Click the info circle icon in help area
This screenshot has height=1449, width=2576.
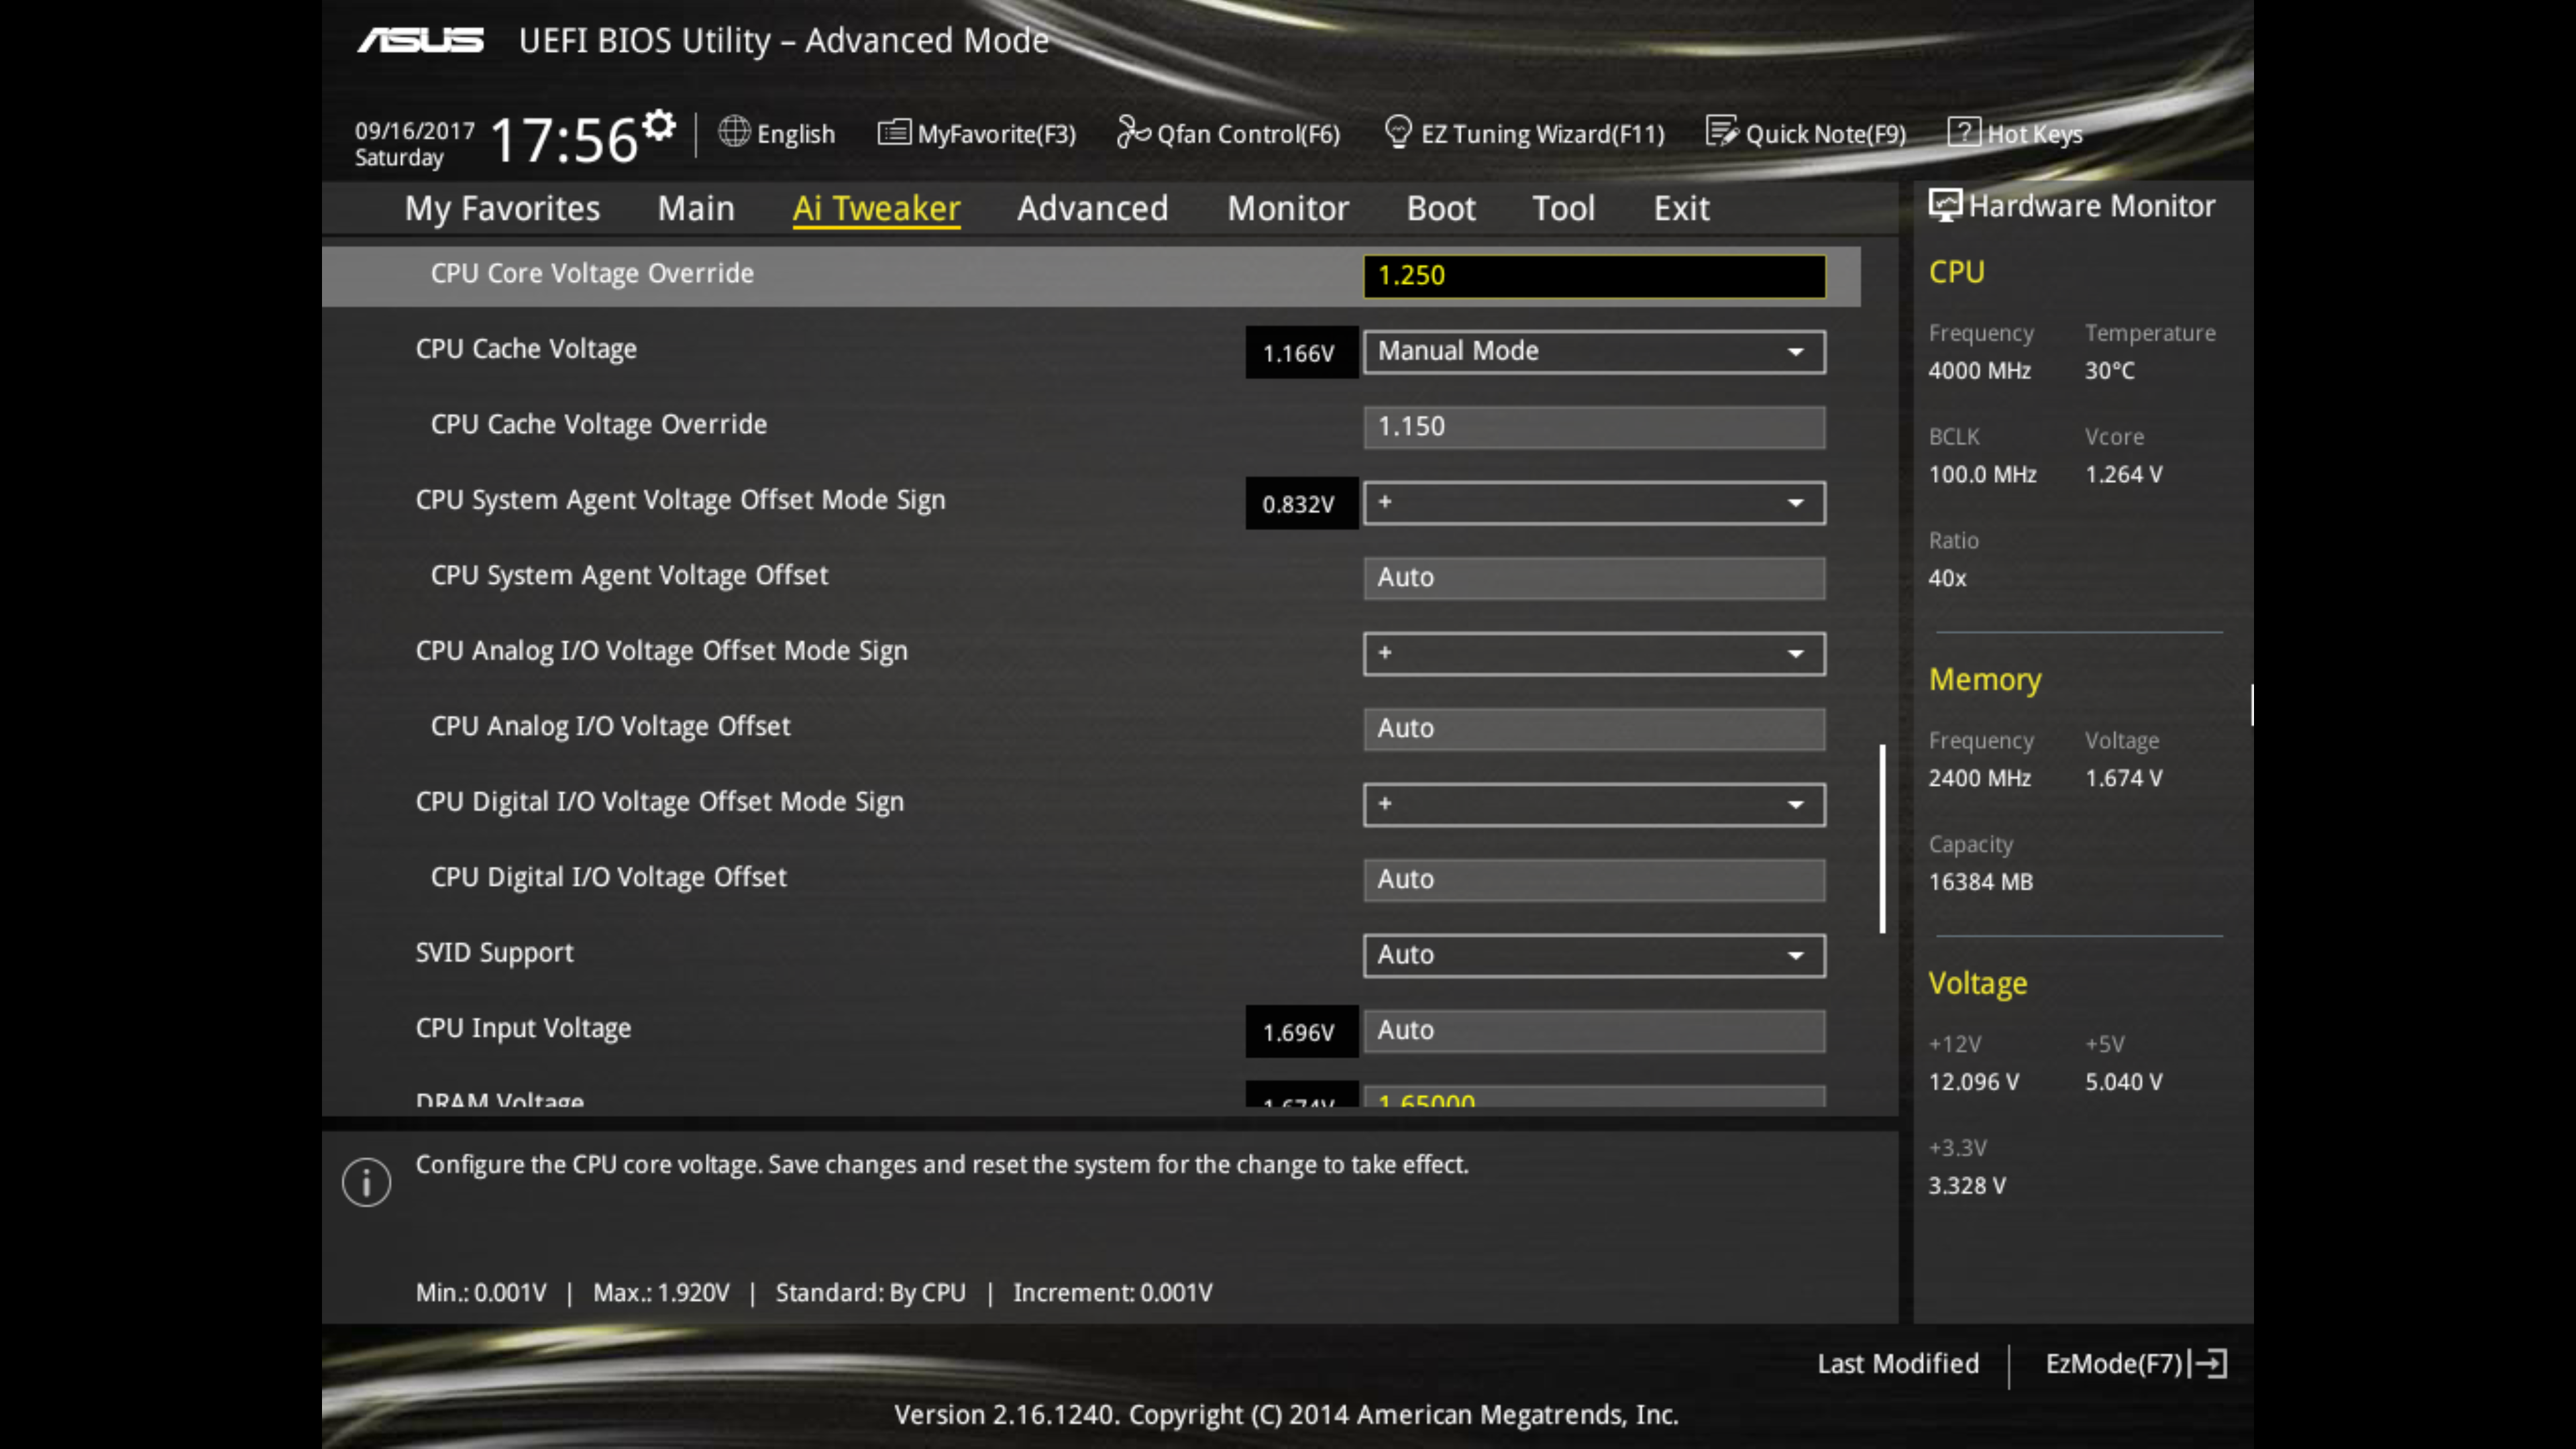(x=366, y=1182)
